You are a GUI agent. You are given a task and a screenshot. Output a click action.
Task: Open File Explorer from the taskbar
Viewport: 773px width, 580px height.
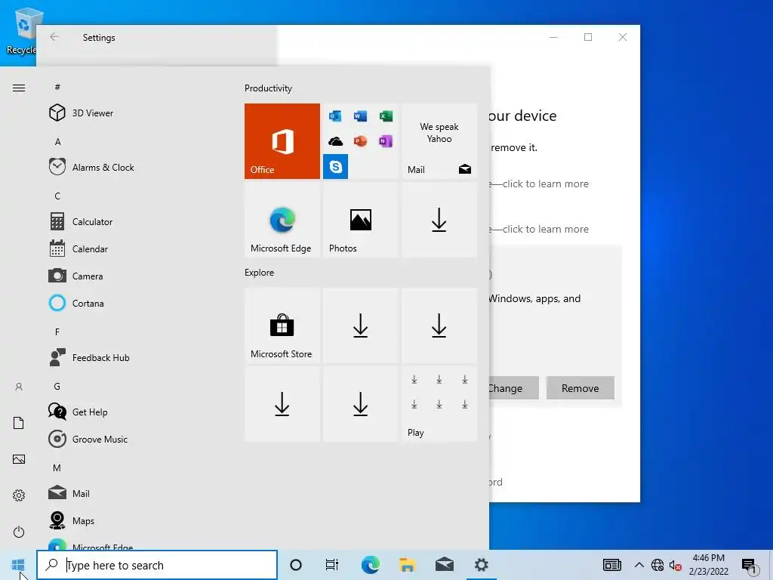point(407,565)
